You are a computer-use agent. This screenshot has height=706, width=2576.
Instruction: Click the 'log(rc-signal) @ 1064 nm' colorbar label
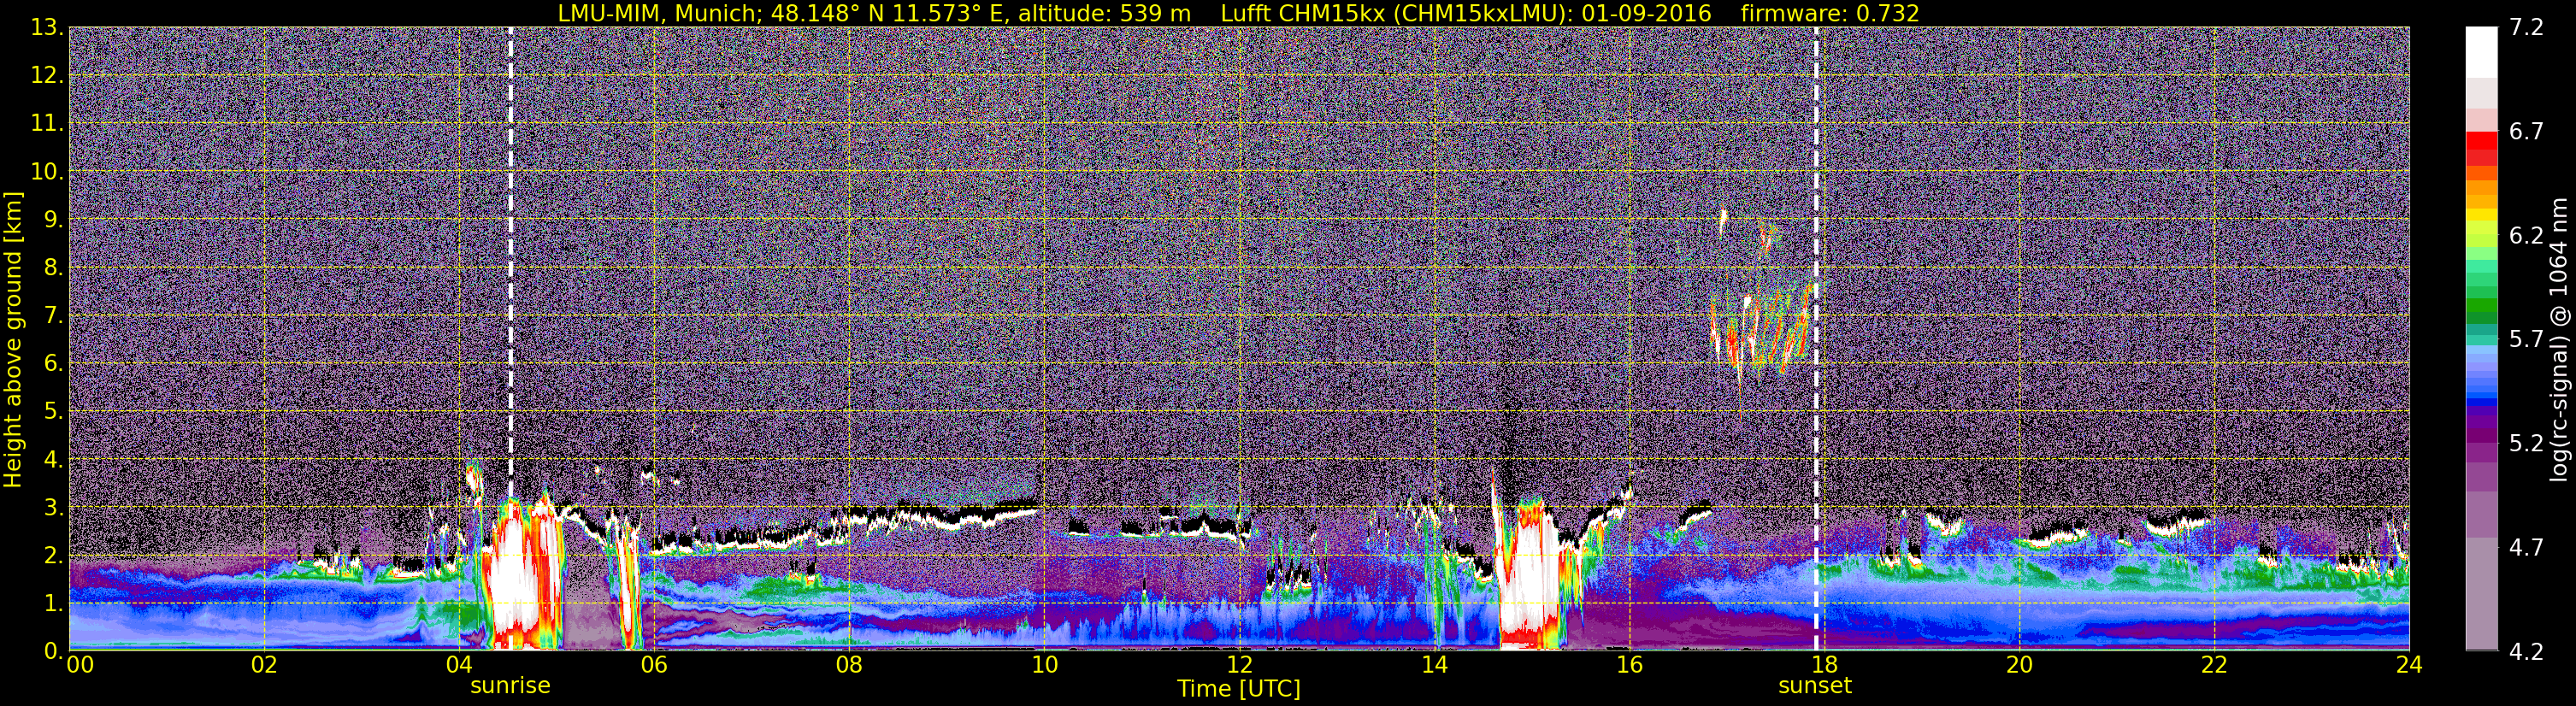click(2560, 339)
